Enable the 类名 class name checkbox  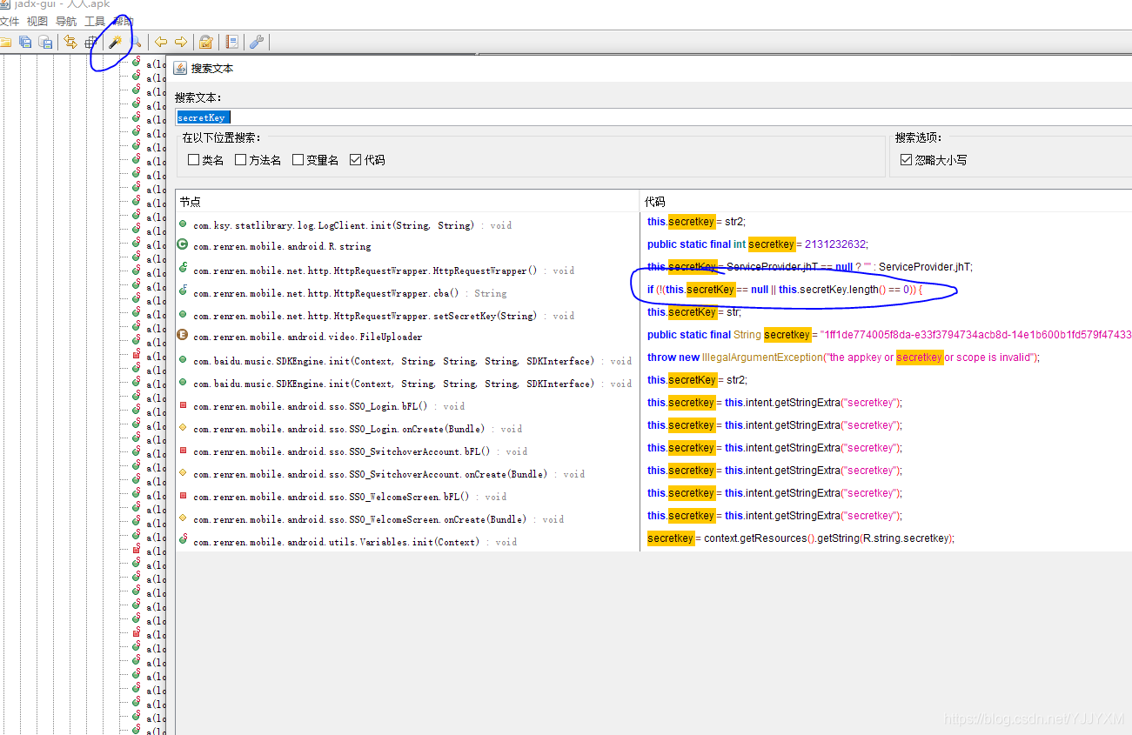(194, 160)
